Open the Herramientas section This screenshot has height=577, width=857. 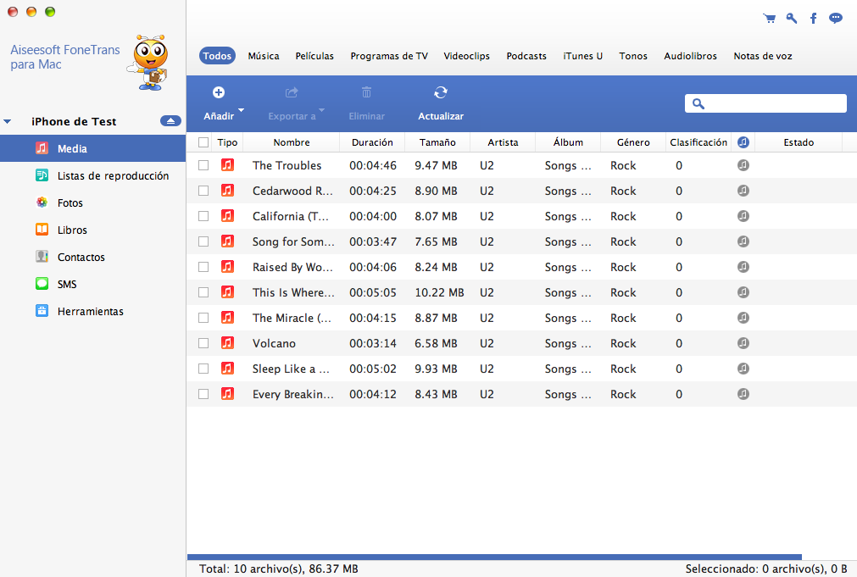click(x=93, y=312)
